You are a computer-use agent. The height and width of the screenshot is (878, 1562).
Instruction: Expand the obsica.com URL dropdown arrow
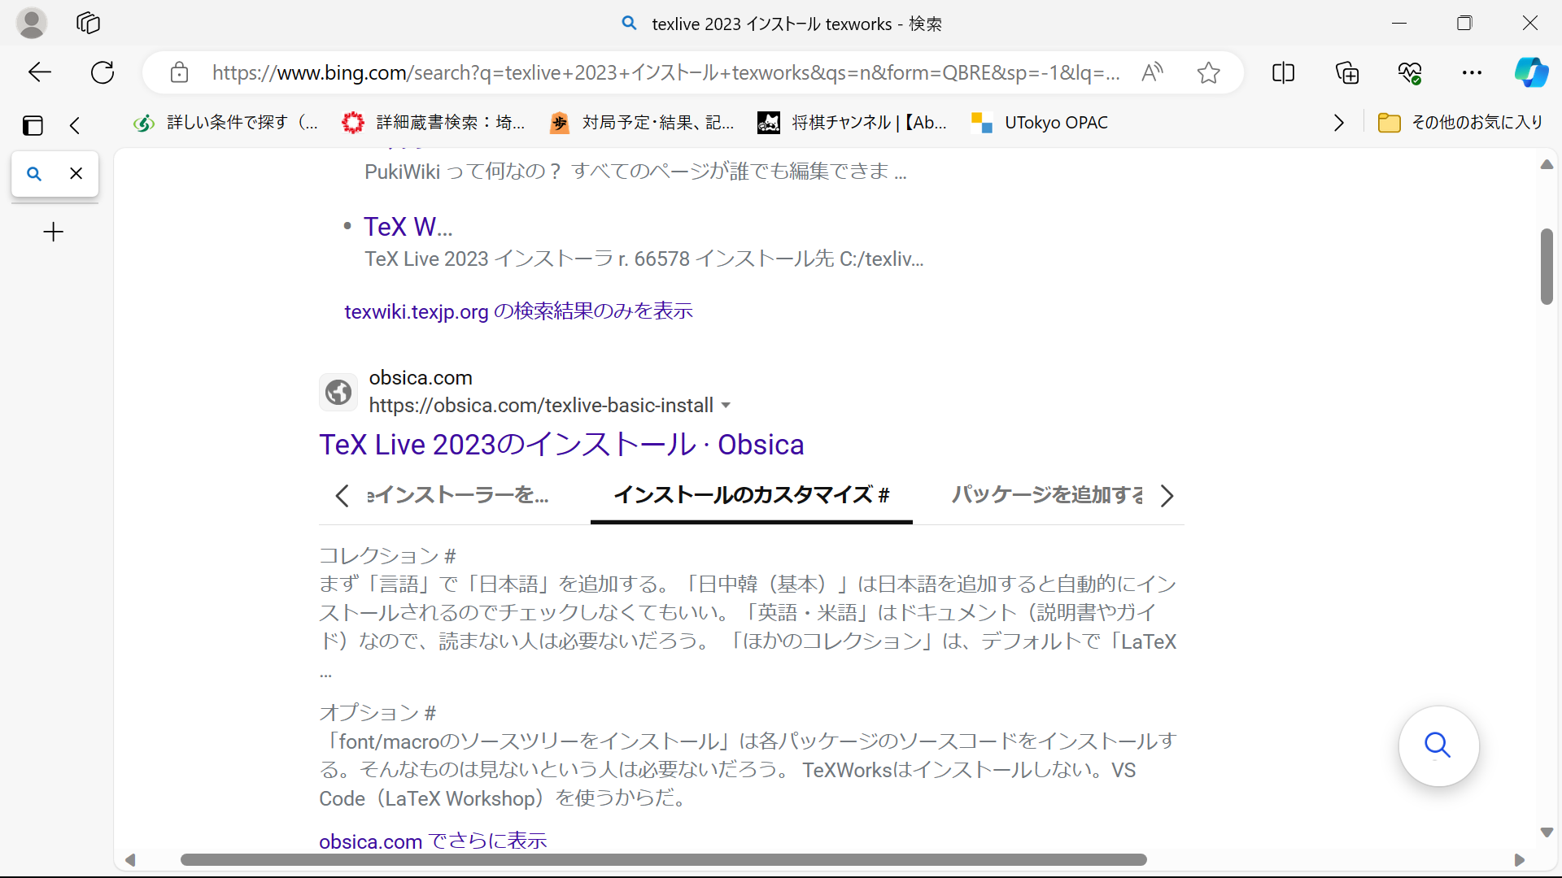click(x=726, y=405)
